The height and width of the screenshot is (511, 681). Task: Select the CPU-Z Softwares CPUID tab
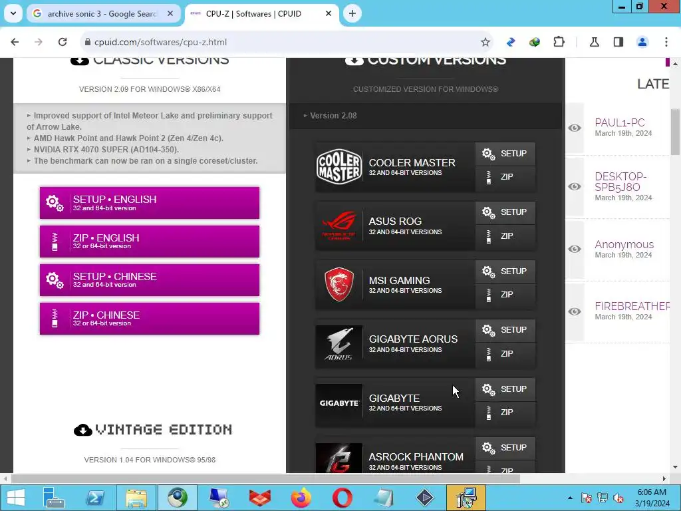[253, 14]
